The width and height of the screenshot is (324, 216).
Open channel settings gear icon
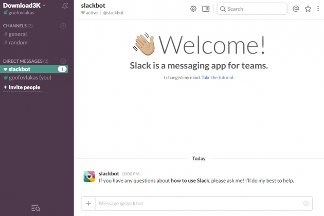click(193, 9)
